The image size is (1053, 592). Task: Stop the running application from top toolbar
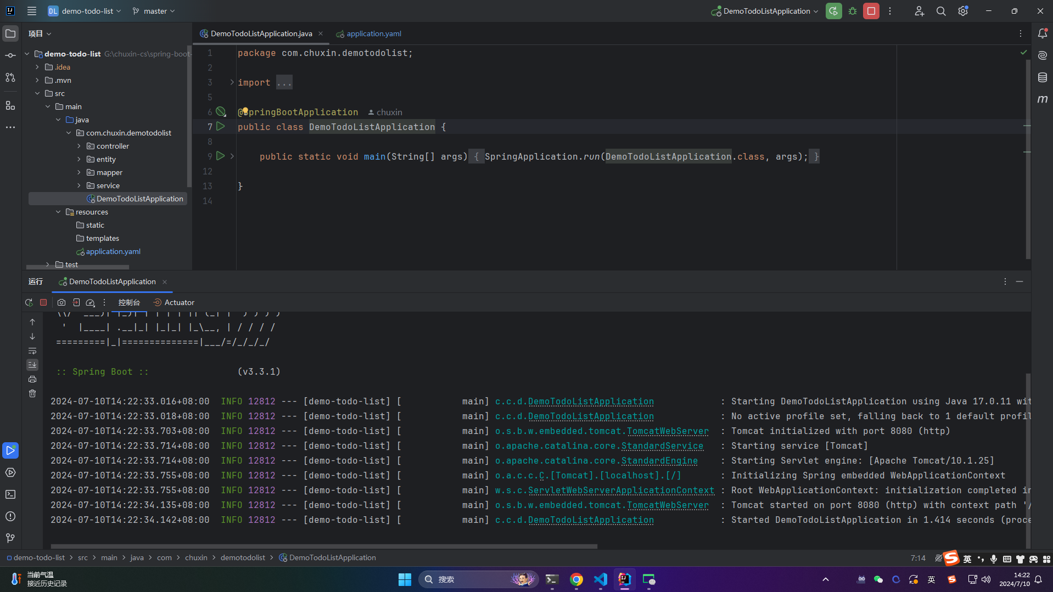[x=871, y=11]
